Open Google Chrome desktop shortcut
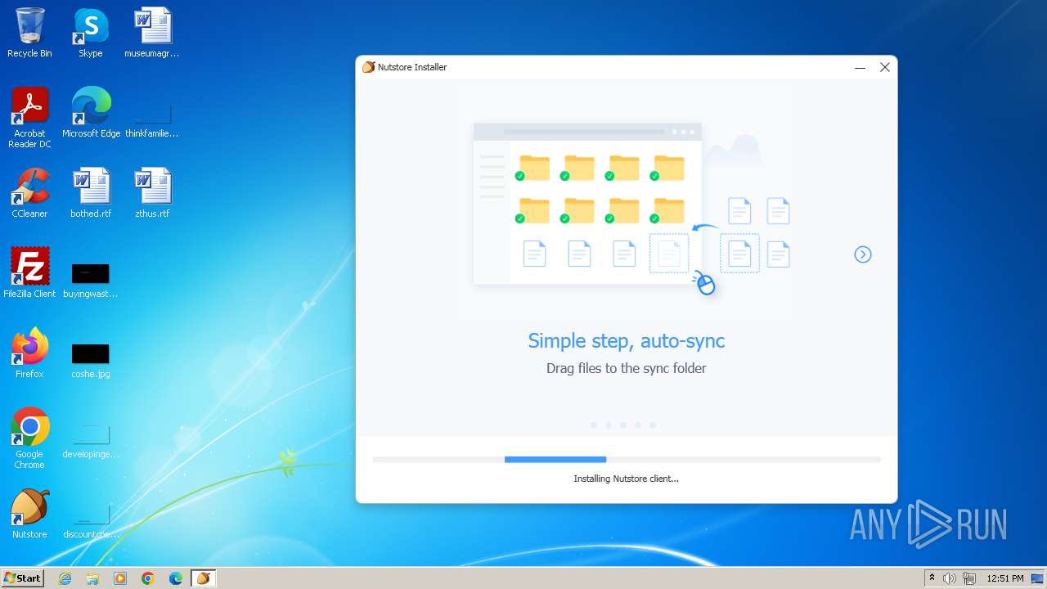 [x=29, y=438]
